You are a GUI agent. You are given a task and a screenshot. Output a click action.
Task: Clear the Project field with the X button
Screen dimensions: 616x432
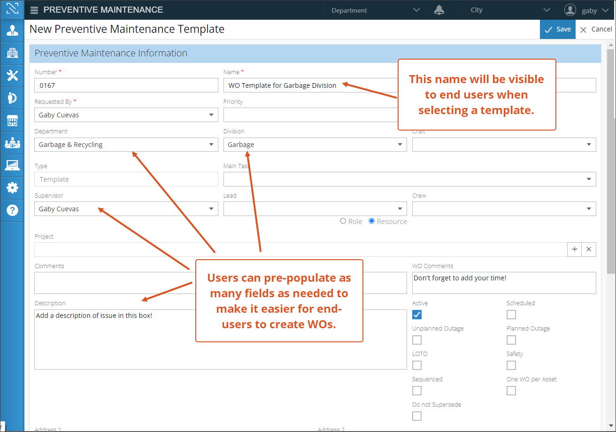[589, 249]
